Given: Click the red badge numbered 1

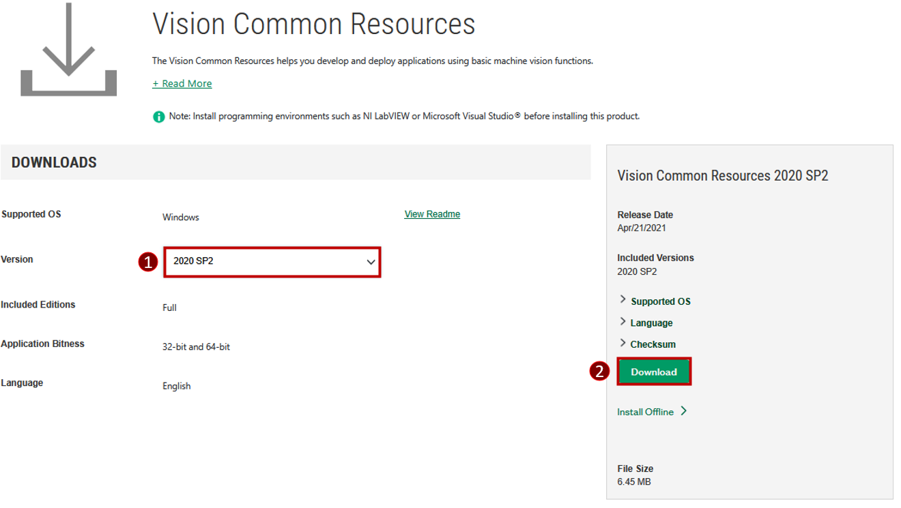Looking at the screenshot, I should coord(149,263).
